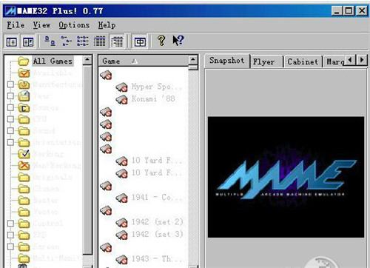
Task: Toggle the grouped view toolbar icon
Action: (117, 41)
